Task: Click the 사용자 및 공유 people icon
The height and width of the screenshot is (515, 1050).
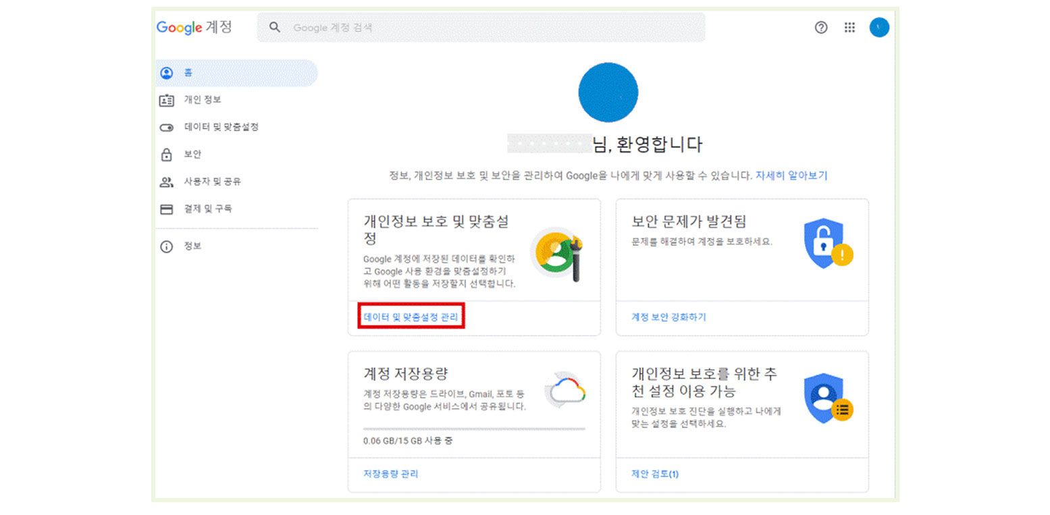Action: 166,182
